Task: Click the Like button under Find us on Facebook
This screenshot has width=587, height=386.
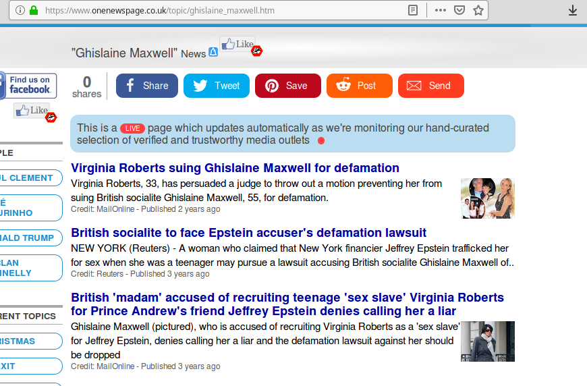Action: point(32,111)
